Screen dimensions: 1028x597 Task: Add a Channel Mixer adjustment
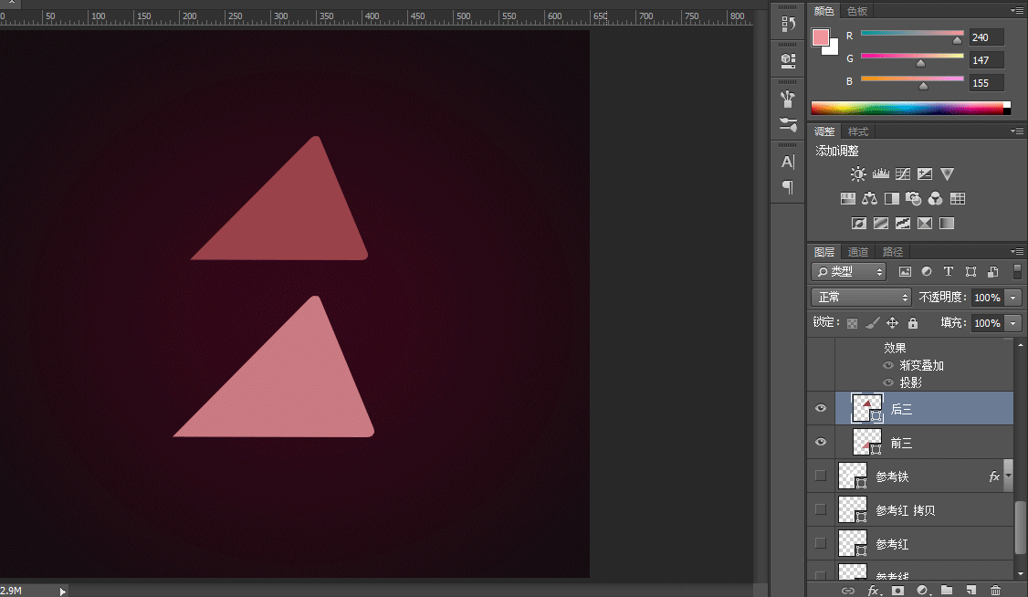coord(936,199)
